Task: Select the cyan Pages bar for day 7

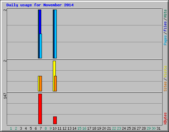Action: pos(41,46)
